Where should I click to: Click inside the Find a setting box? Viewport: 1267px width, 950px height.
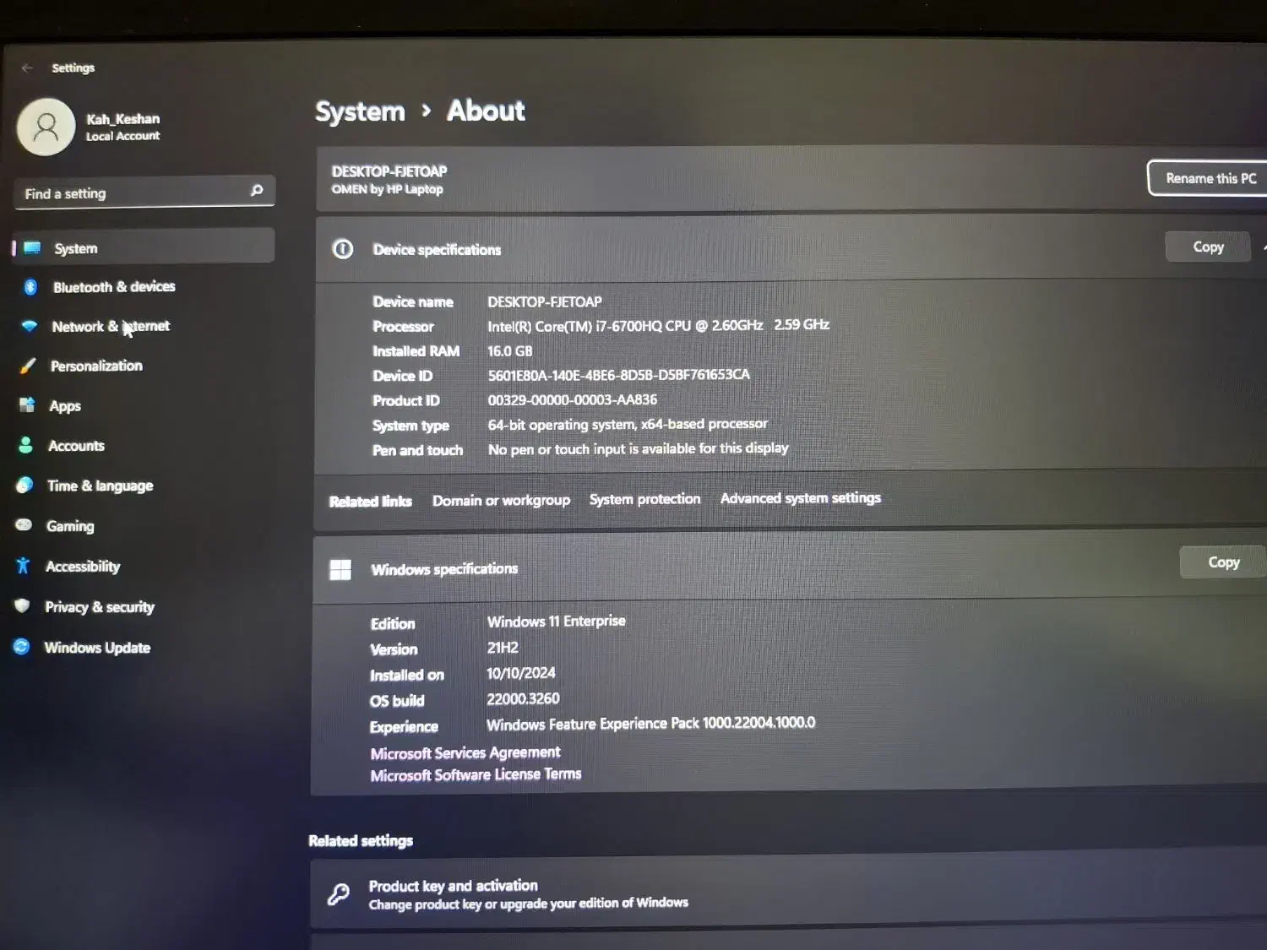(131, 193)
